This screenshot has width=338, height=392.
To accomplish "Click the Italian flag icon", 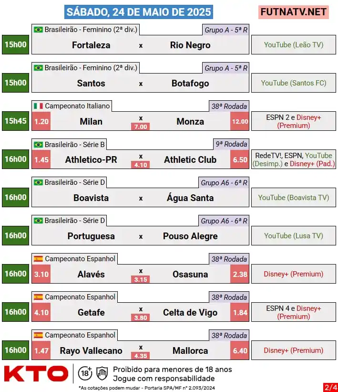I will coord(39,106).
